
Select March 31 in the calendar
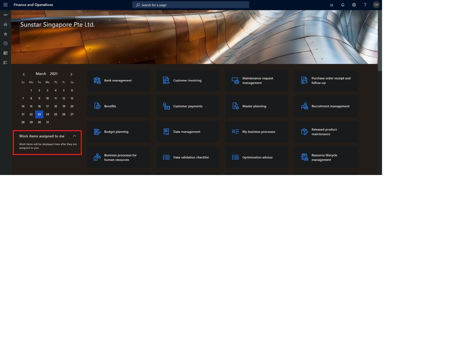coord(48,122)
